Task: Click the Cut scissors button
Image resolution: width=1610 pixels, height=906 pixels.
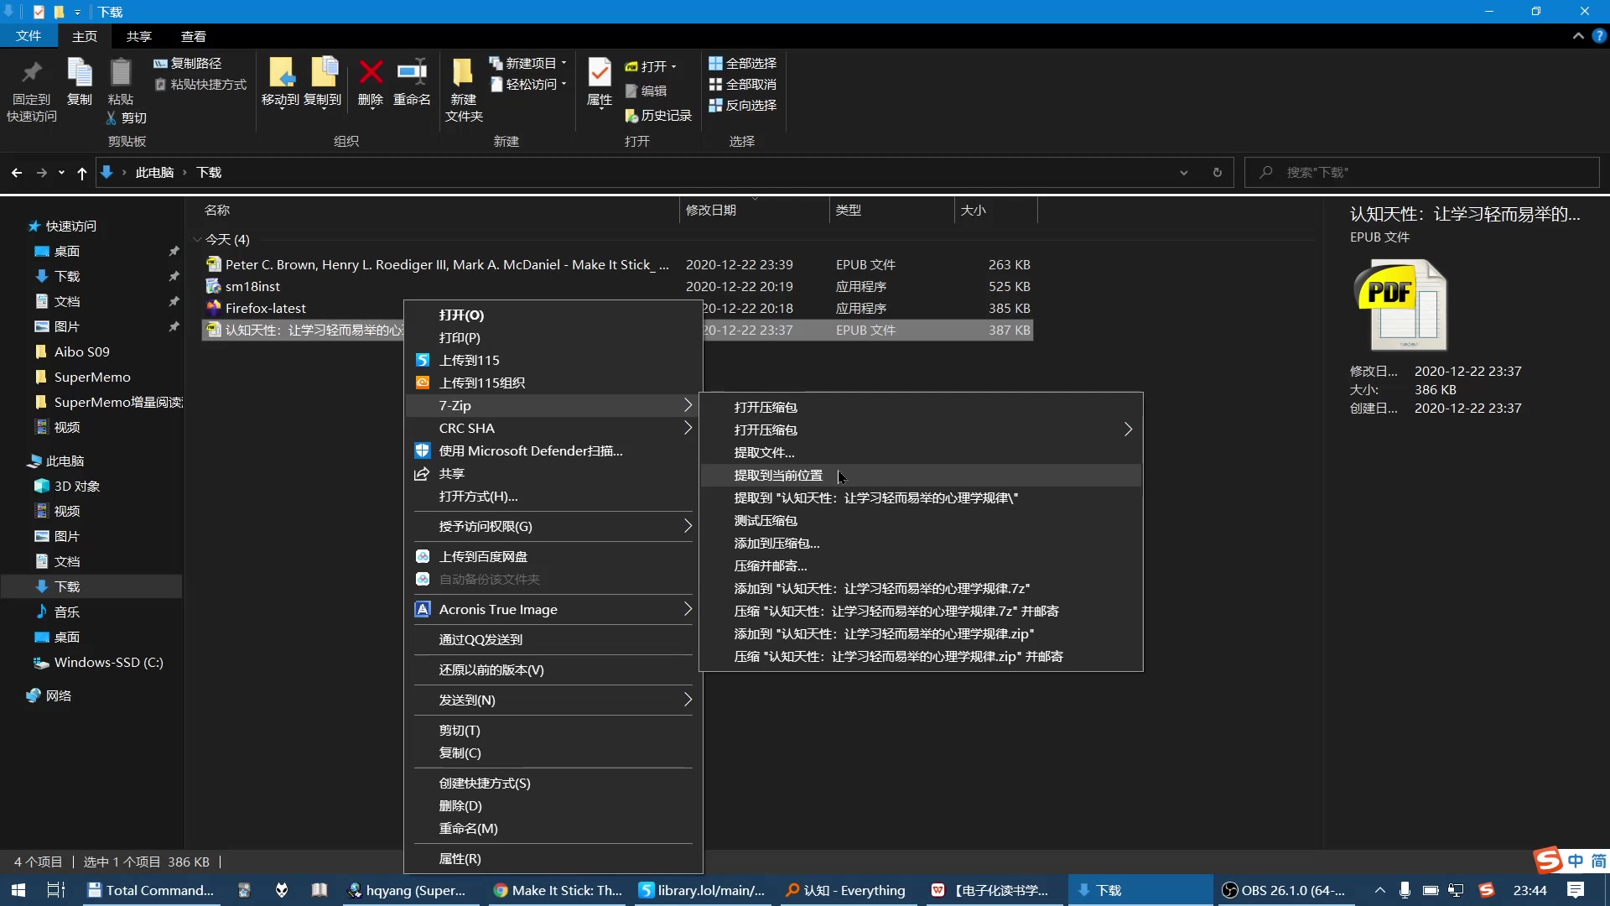Action: point(127,118)
